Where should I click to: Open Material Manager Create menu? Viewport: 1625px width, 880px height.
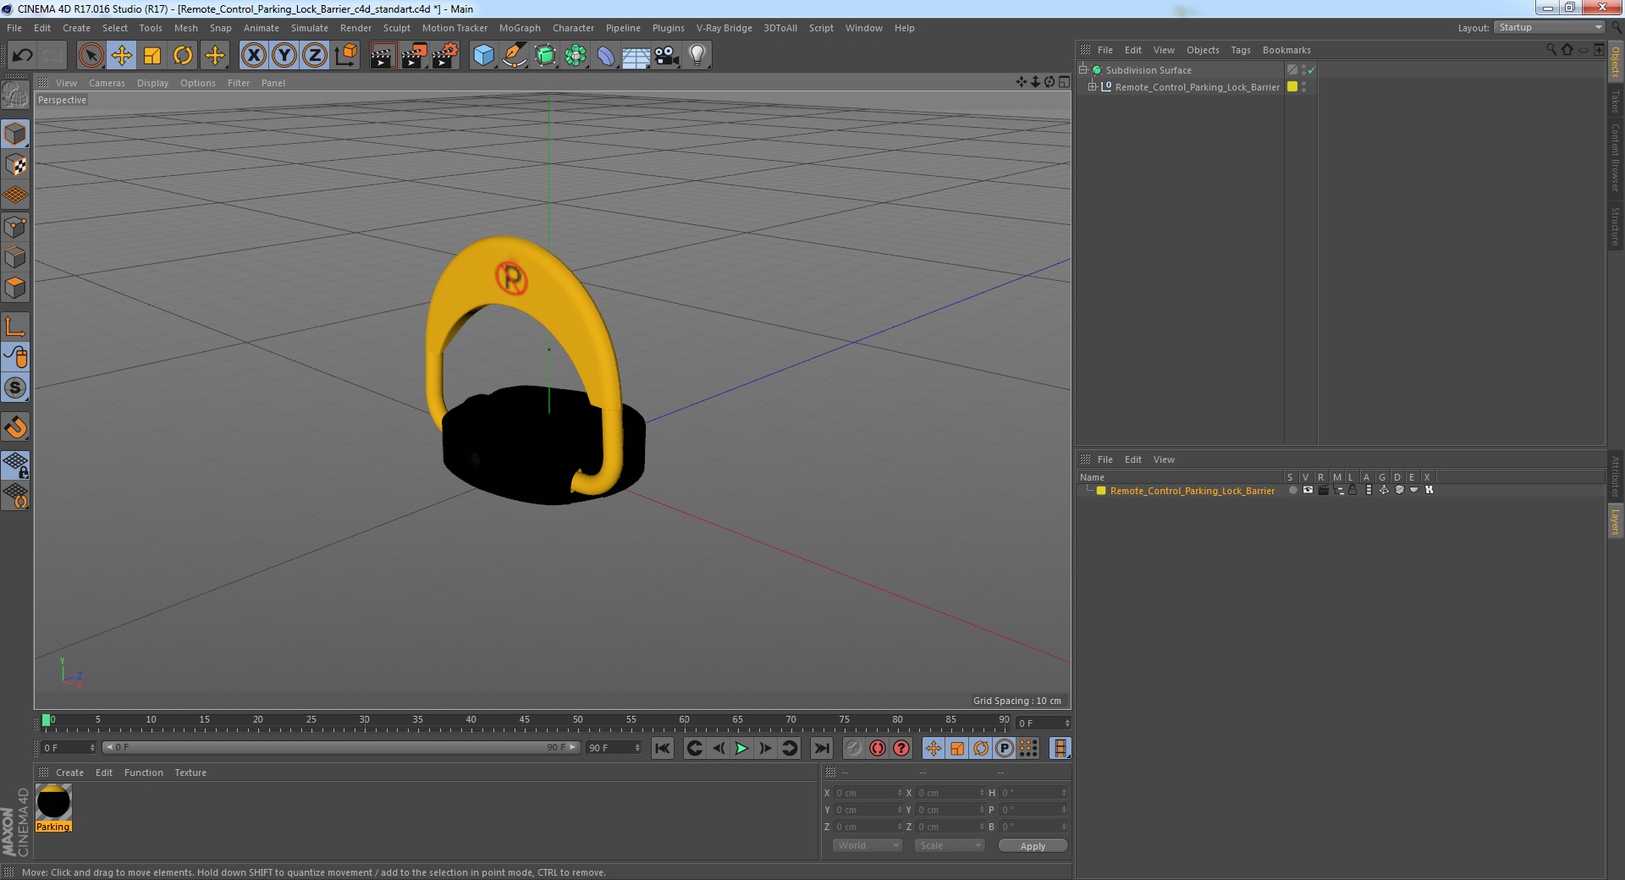[69, 773]
